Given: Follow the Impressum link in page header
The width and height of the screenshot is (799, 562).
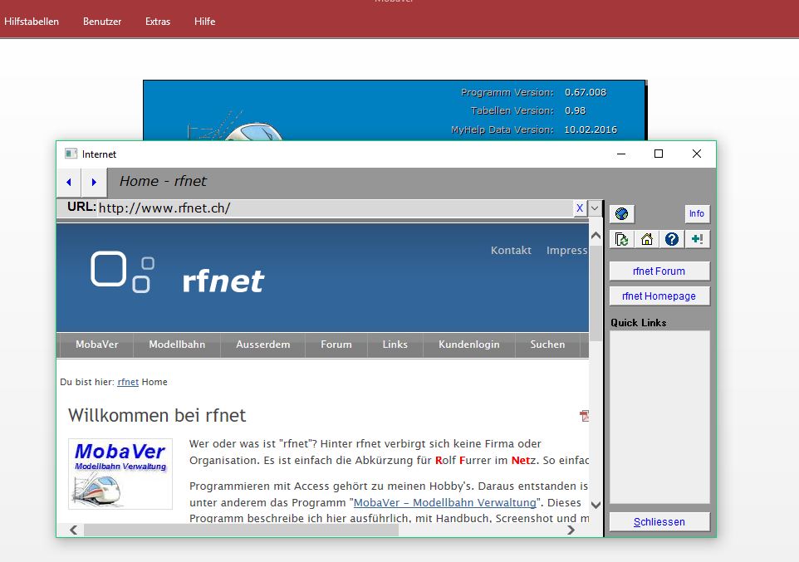Looking at the screenshot, I should click(567, 250).
